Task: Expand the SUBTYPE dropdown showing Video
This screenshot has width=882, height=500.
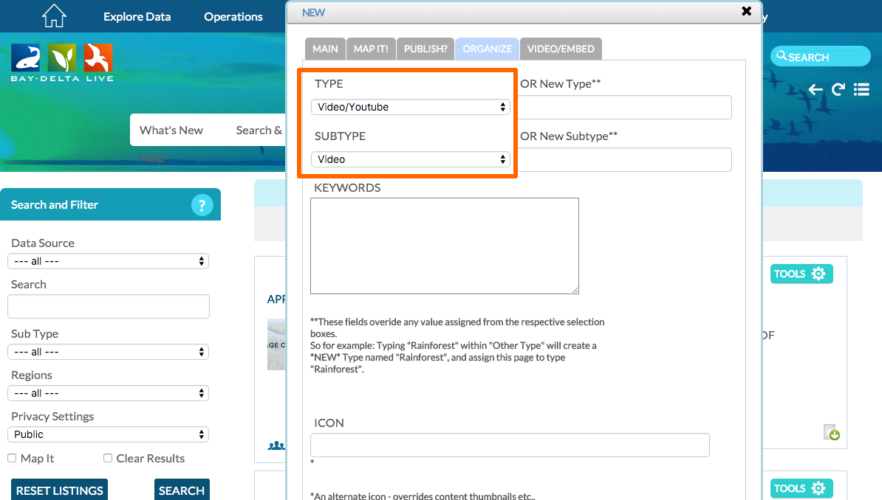Action: (x=410, y=159)
